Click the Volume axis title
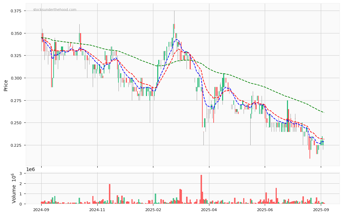The width and height of the screenshot is (343, 215). [14, 188]
